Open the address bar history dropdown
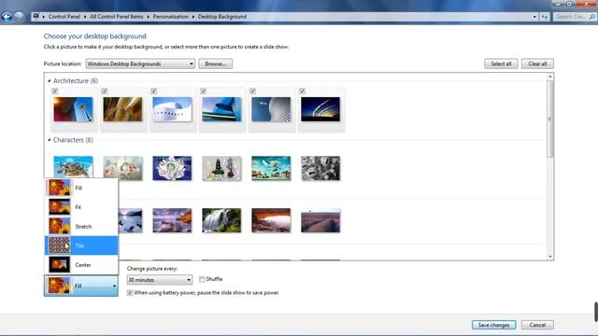The height and width of the screenshot is (336, 598). coord(534,17)
